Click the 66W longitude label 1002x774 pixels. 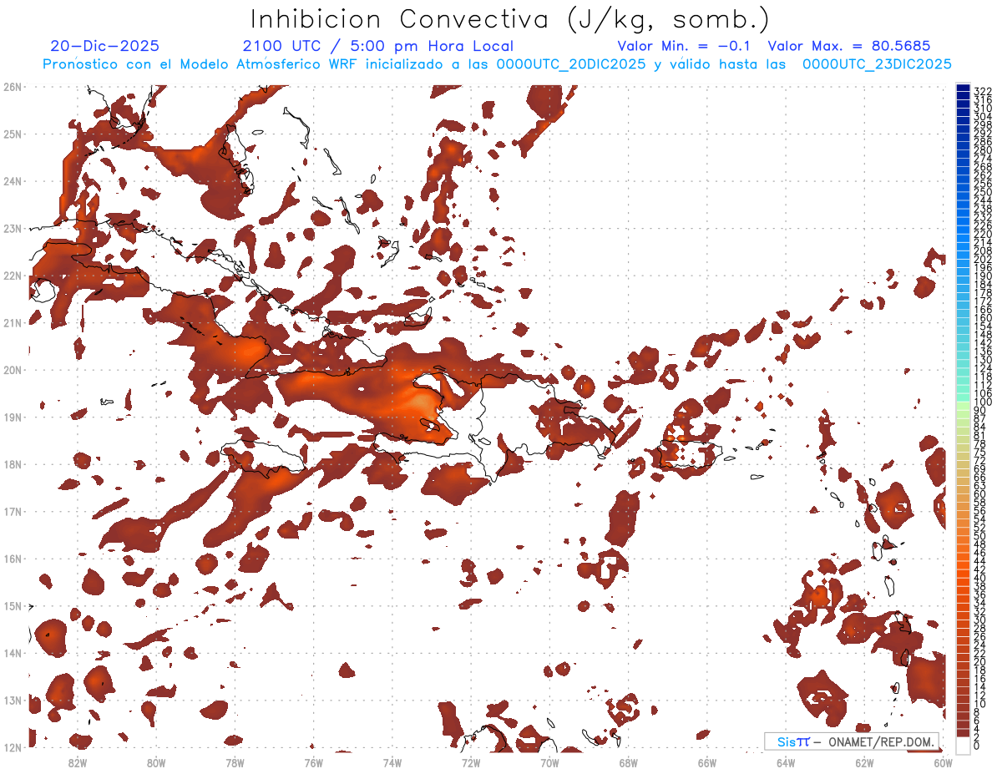coord(707,762)
